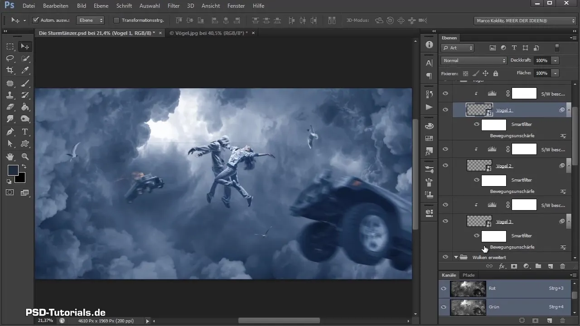Toggle Quick Mask mode

(10, 192)
